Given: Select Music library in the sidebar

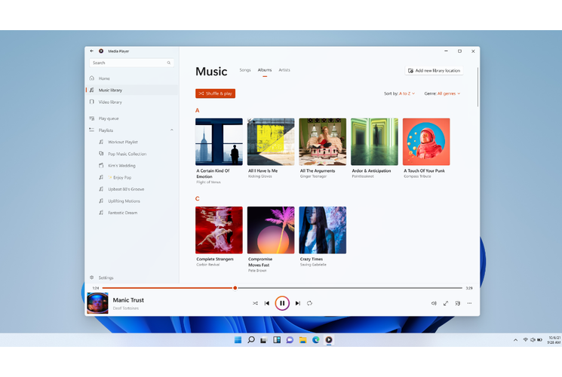Looking at the screenshot, I should pyautogui.click(x=132, y=90).
